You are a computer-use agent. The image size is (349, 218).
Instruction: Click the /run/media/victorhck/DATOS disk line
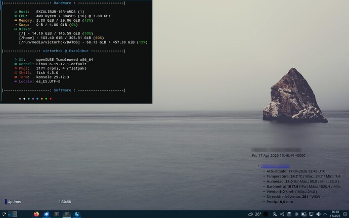coord(83,42)
